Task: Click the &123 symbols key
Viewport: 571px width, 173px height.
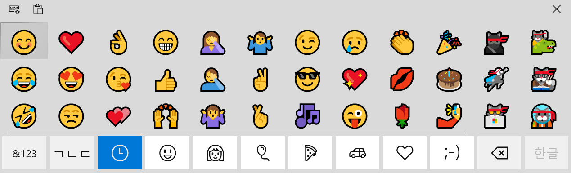Action: [25, 153]
